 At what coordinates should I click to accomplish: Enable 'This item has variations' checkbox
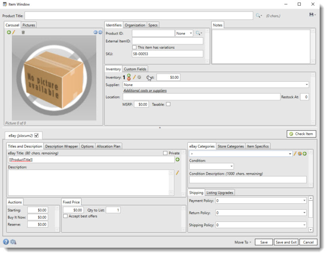pyautogui.click(x=135, y=47)
